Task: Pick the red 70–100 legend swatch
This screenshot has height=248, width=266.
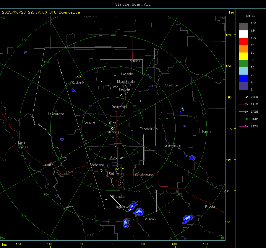Action: click(244, 42)
